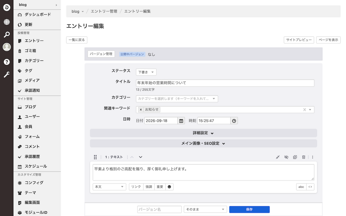Open the calendar date picker icon

click(181, 121)
